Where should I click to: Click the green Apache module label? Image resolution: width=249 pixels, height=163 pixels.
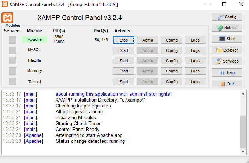[35, 39]
